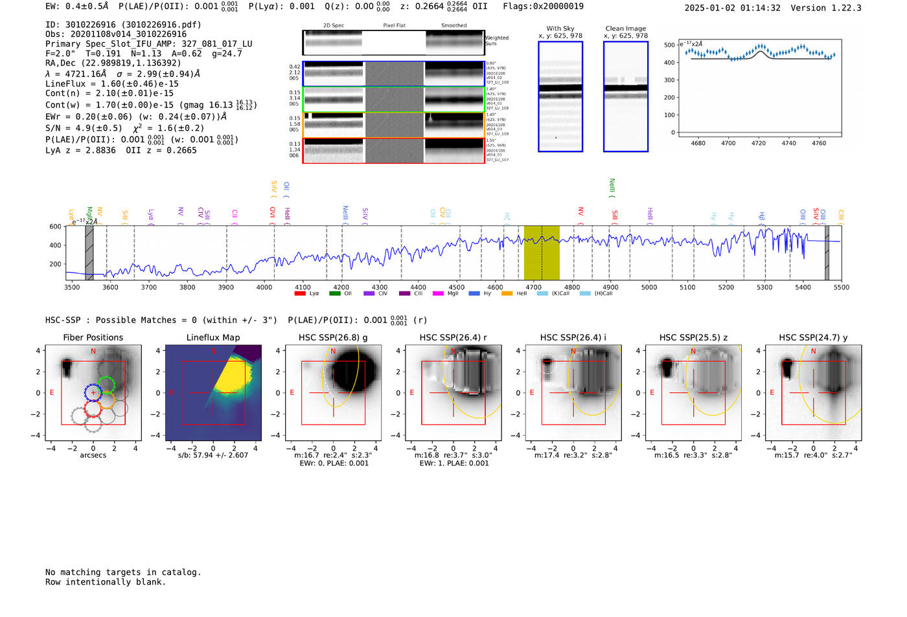Click the blue Hγ legend swatch
This screenshot has width=907, height=617.
(474, 293)
